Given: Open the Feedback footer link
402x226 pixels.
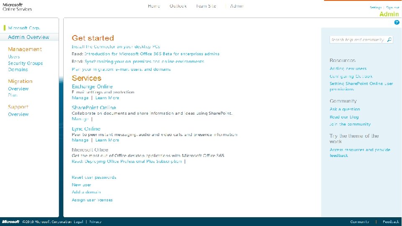Looking at the screenshot, I should (x=391, y=222).
